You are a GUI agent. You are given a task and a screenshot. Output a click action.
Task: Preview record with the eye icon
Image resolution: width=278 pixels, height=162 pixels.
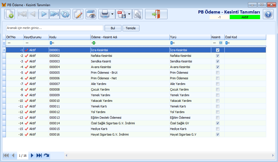91,14
